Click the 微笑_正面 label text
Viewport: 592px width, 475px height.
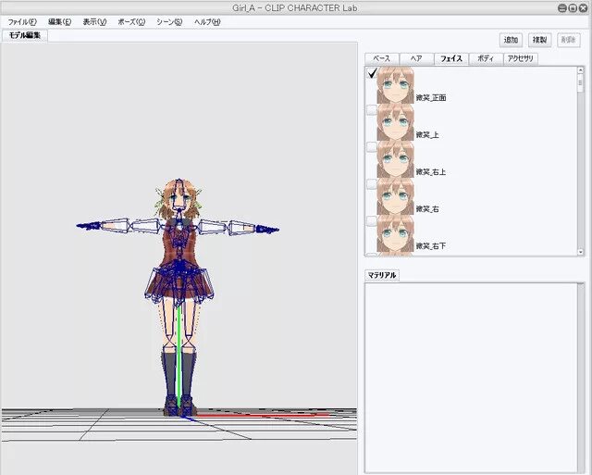(431, 98)
